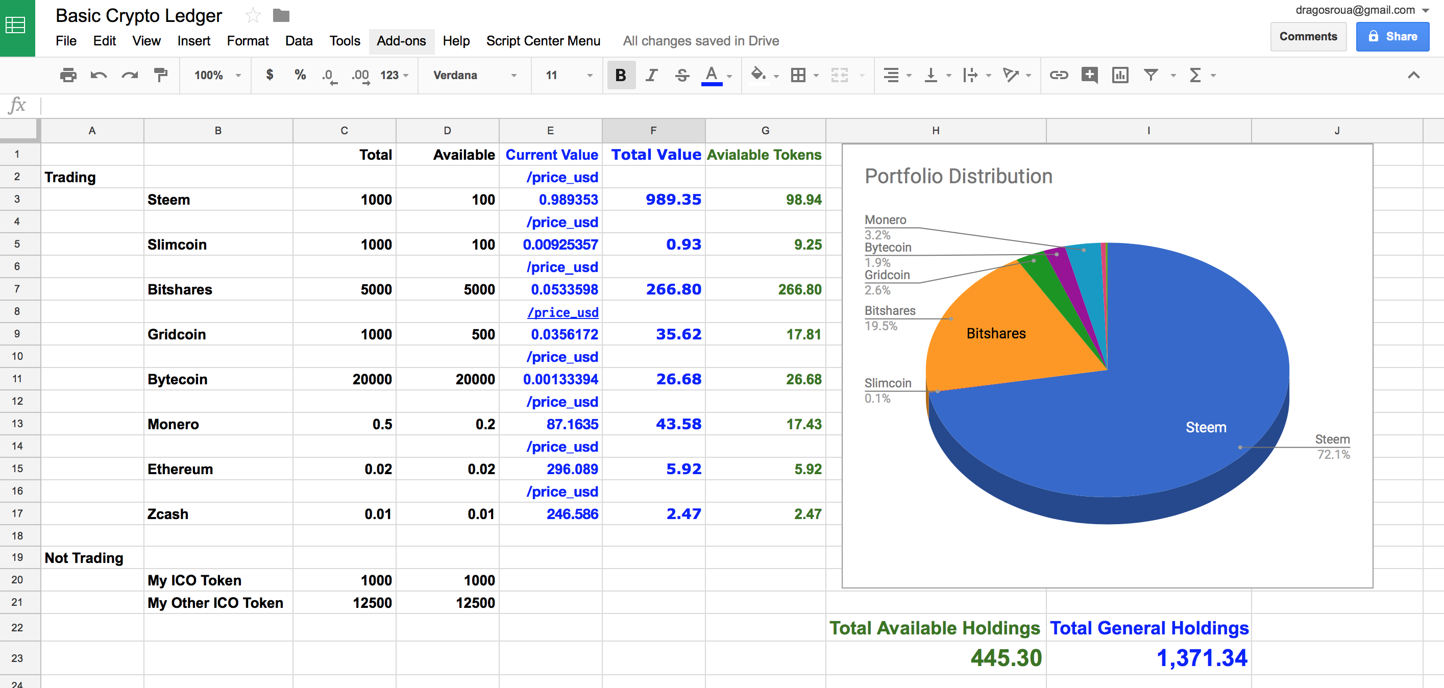Click the document title Basic Crypto Ledger
1444x688 pixels.
click(x=138, y=16)
